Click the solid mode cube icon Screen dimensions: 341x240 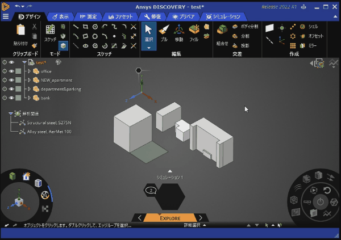(x=63, y=45)
